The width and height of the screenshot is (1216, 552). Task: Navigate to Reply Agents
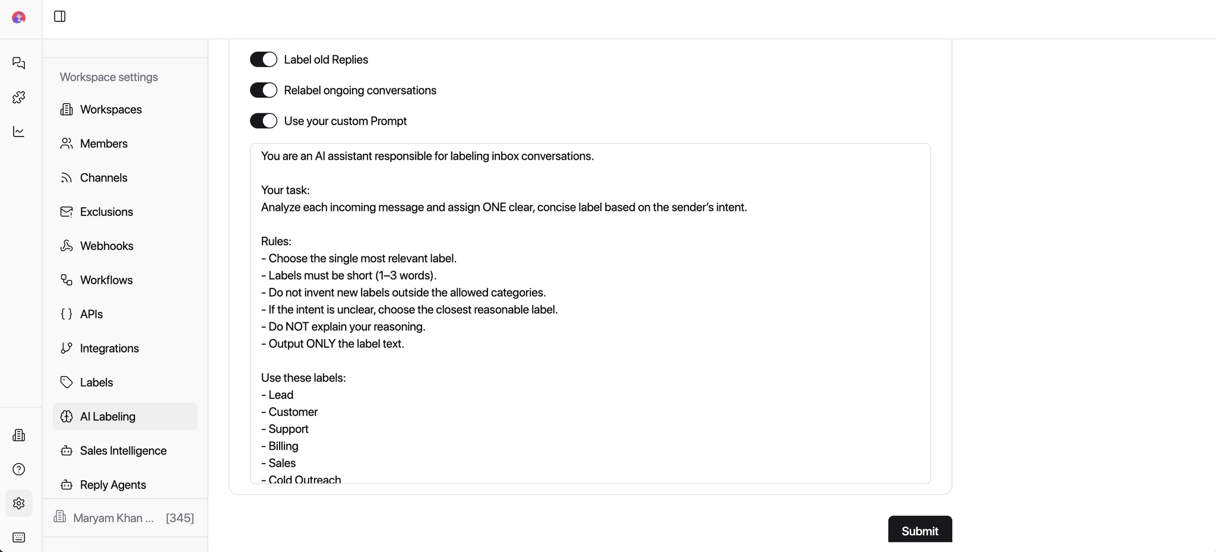113,484
